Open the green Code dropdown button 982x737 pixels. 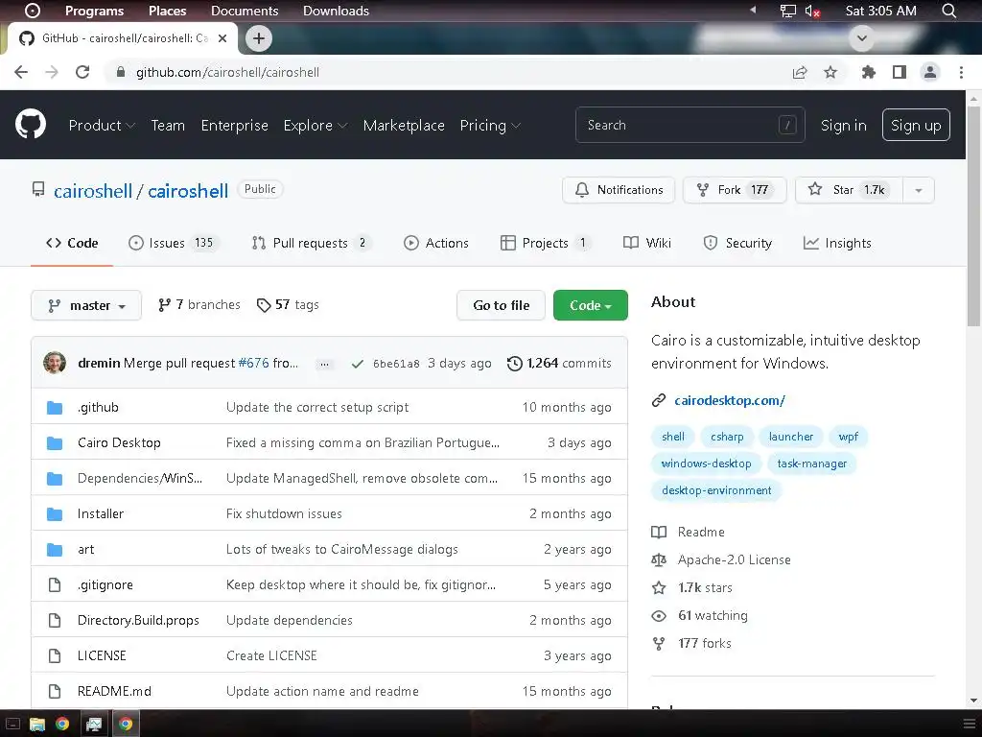click(590, 305)
